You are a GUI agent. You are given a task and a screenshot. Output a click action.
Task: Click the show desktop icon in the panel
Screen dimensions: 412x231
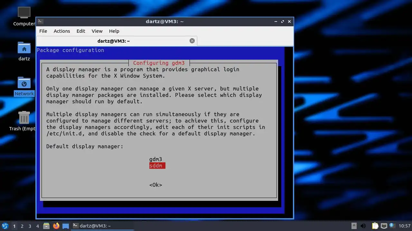(66, 226)
